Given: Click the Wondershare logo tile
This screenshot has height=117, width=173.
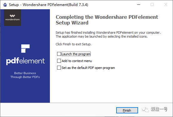Looking at the screenshot, I should click(12, 18).
